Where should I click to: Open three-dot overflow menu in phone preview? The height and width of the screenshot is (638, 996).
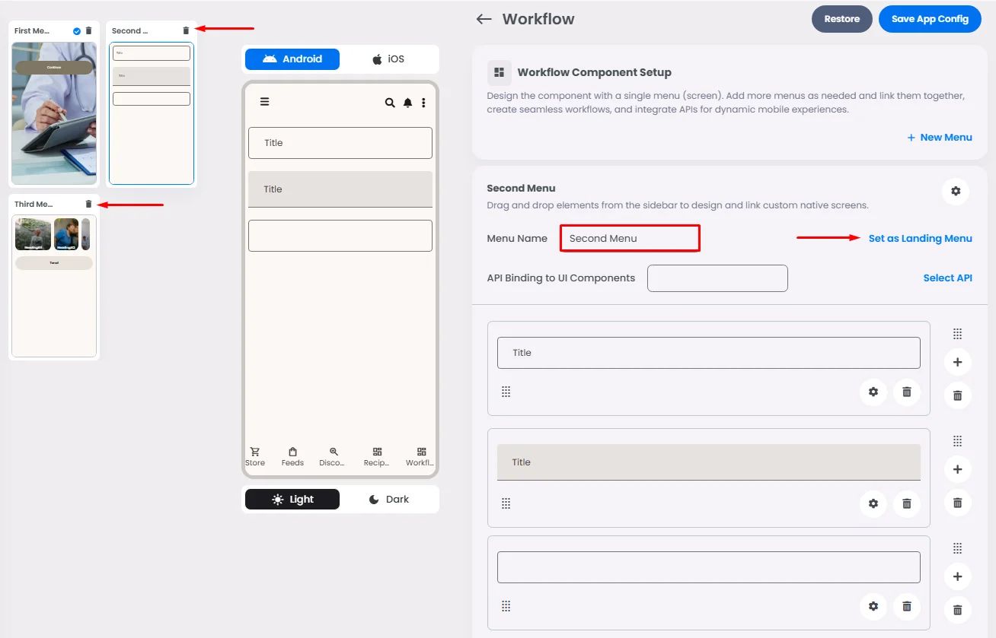[x=423, y=103]
